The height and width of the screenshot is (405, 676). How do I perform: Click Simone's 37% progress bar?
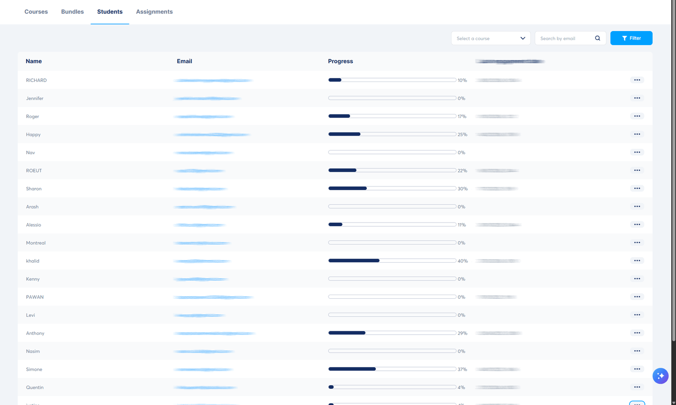click(x=392, y=369)
